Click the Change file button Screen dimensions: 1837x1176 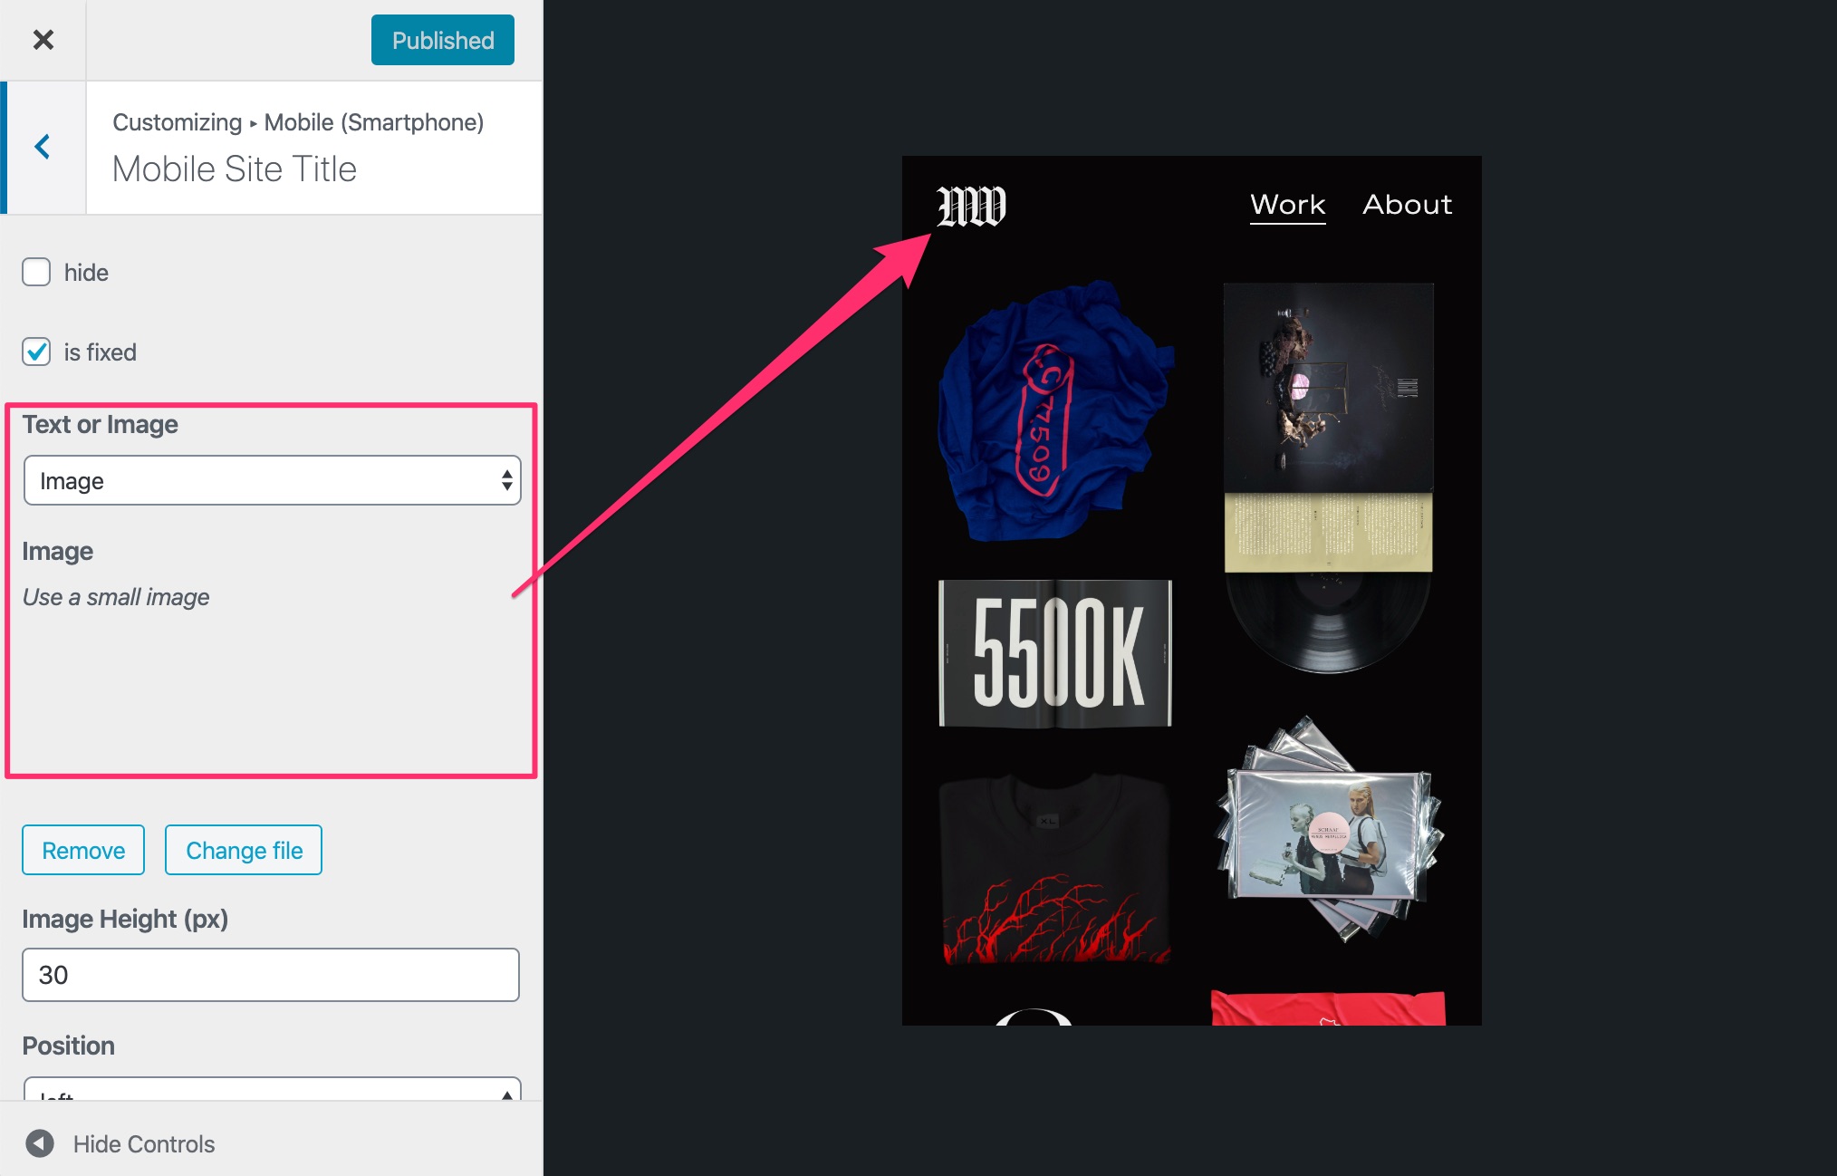[x=244, y=850]
